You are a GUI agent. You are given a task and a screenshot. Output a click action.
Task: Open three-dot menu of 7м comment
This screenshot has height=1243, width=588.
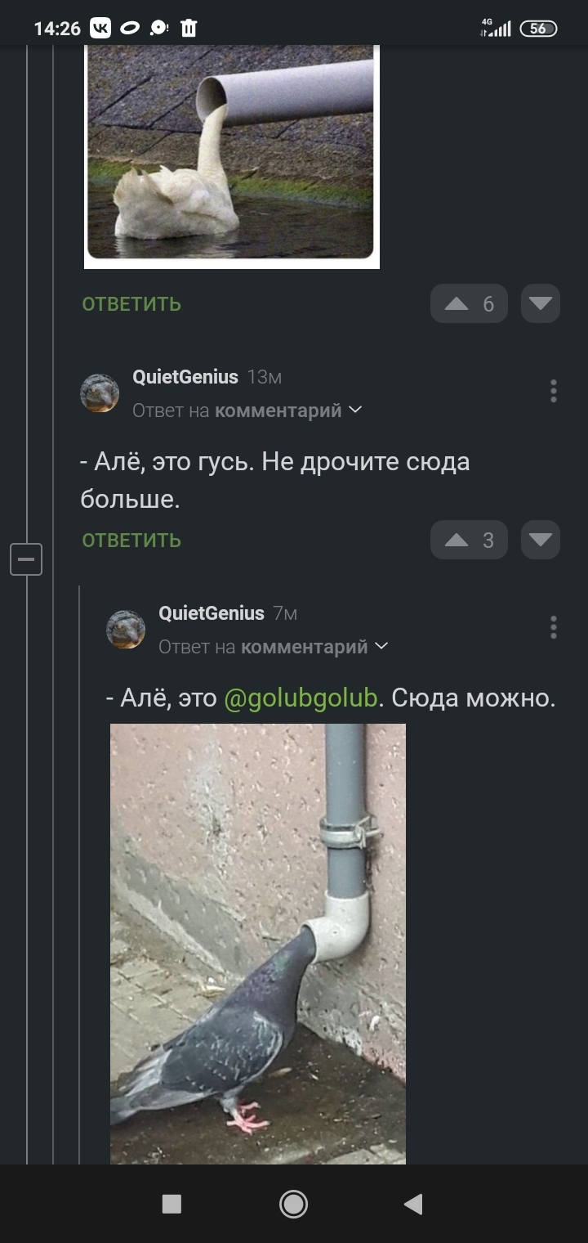pyautogui.click(x=554, y=627)
